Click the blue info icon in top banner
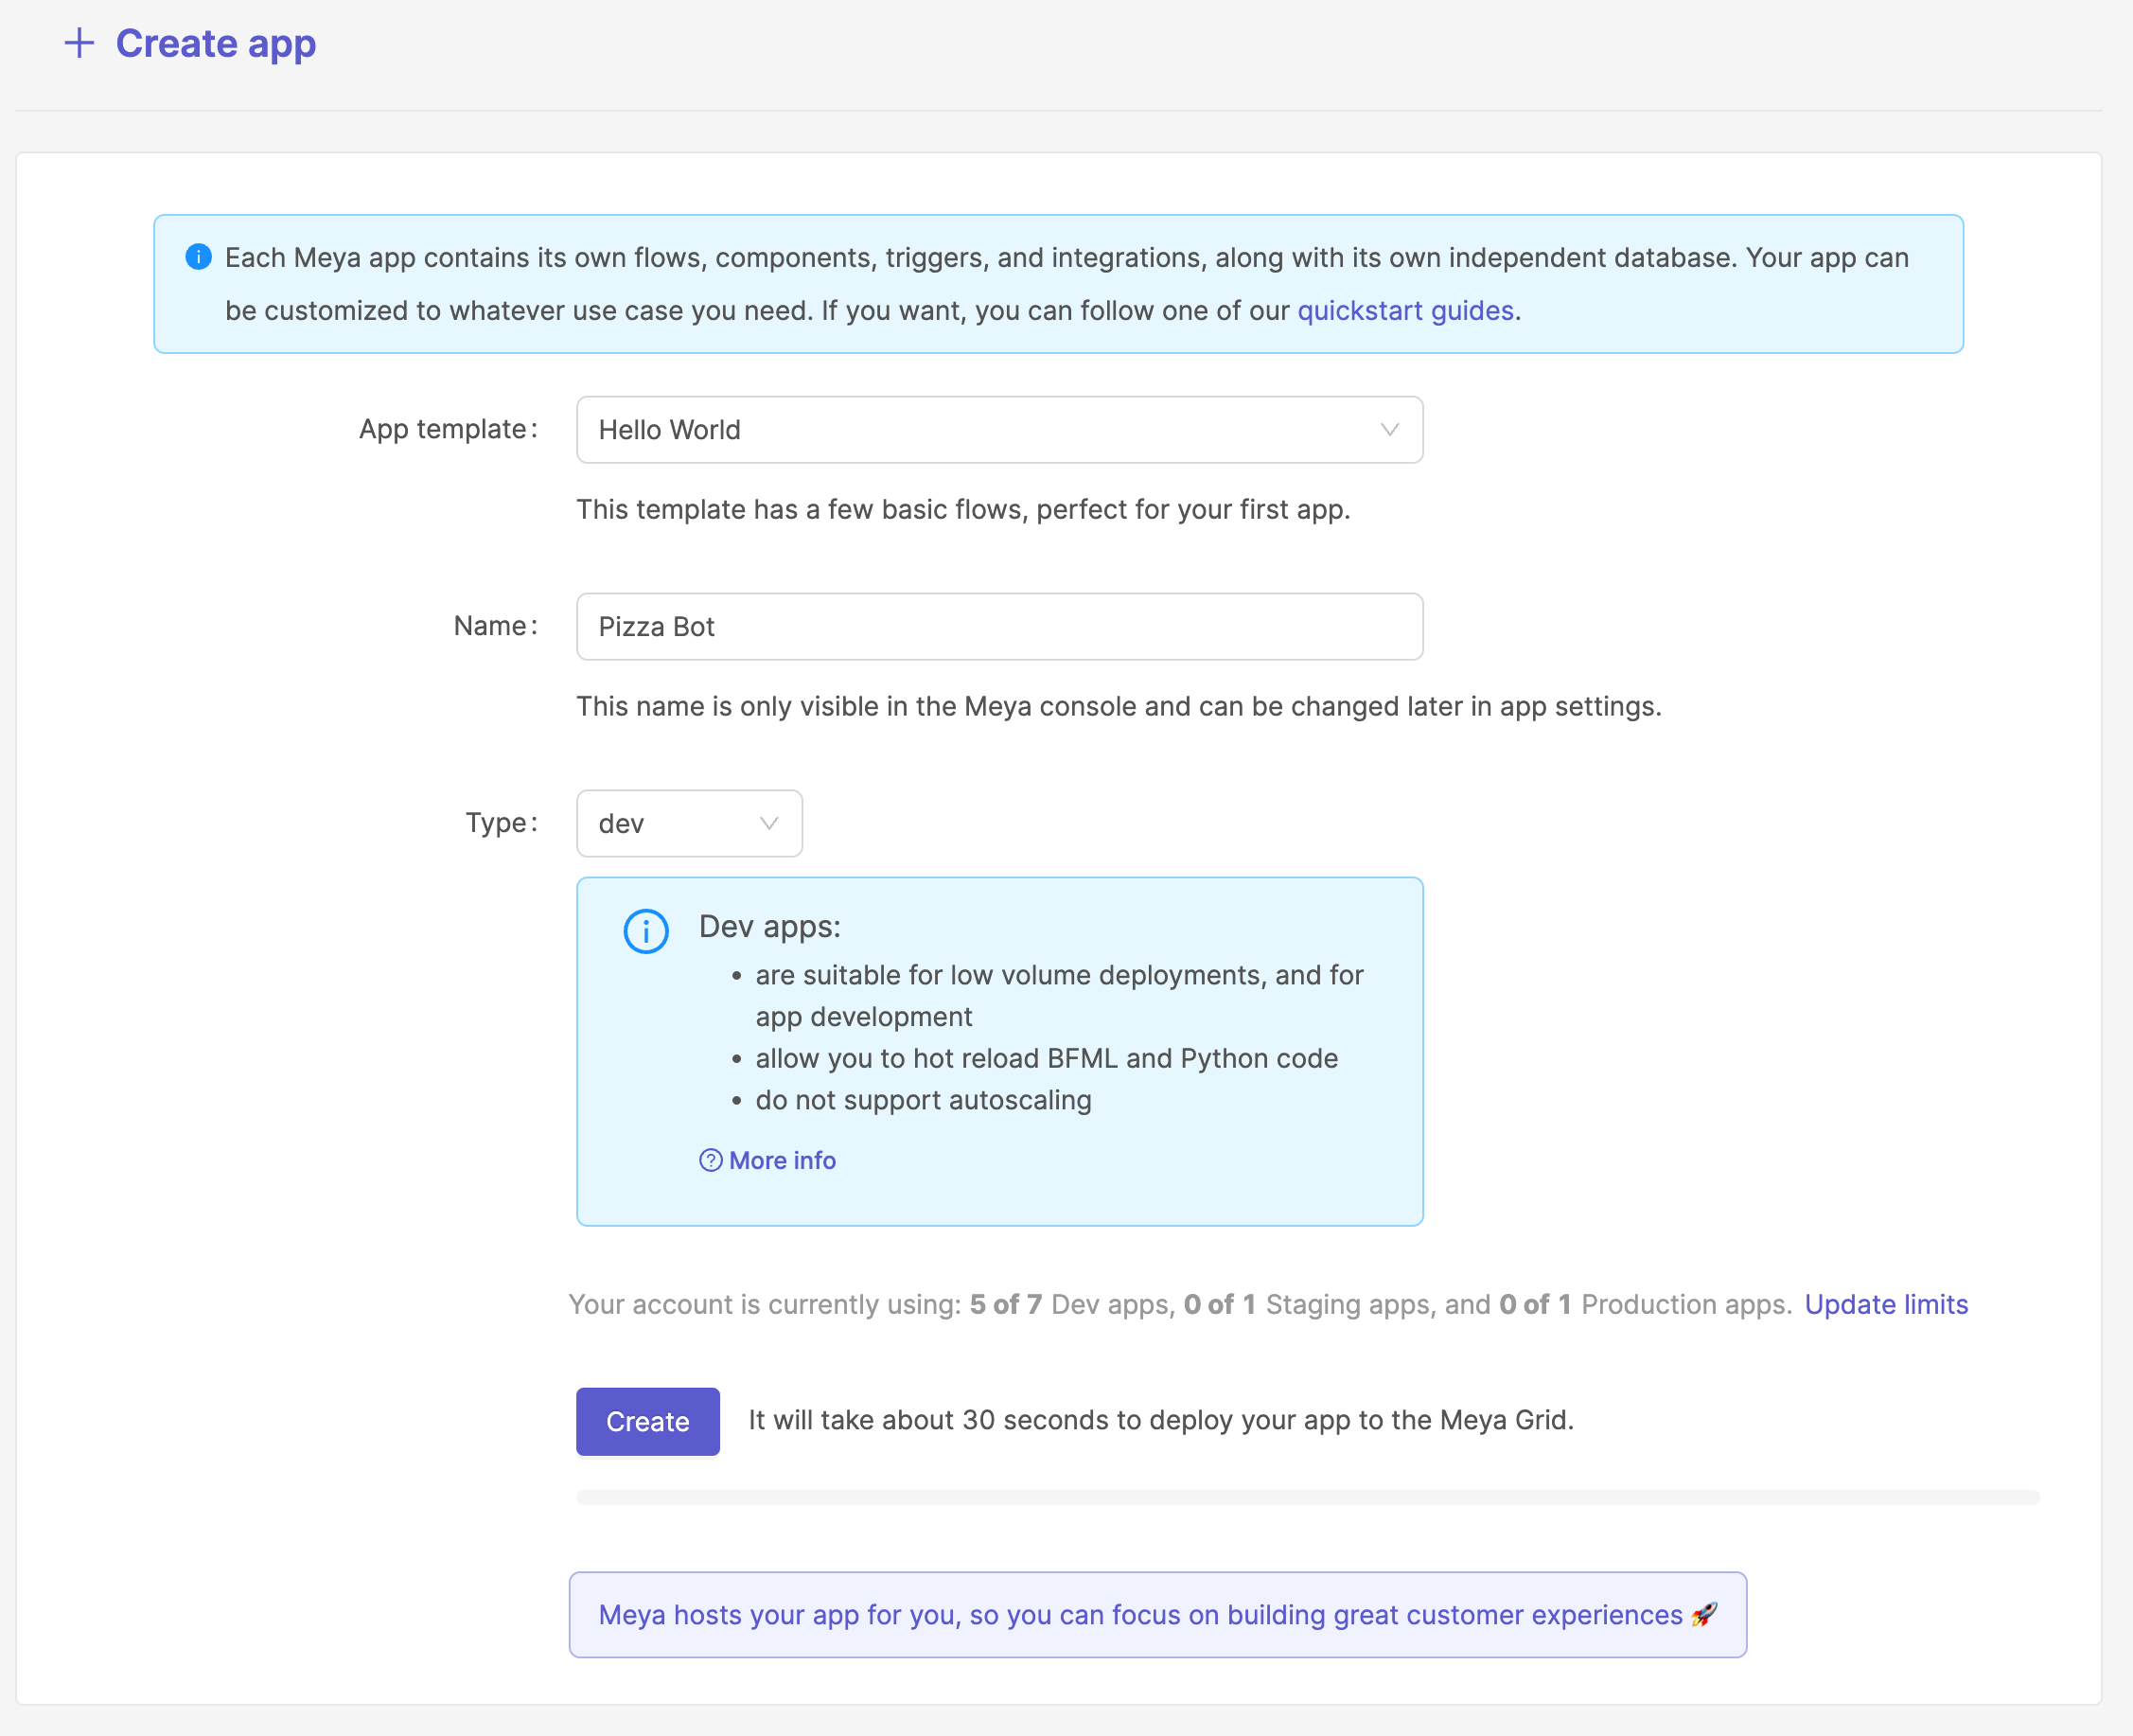The image size is (2133, 1736). coord(199,257)
